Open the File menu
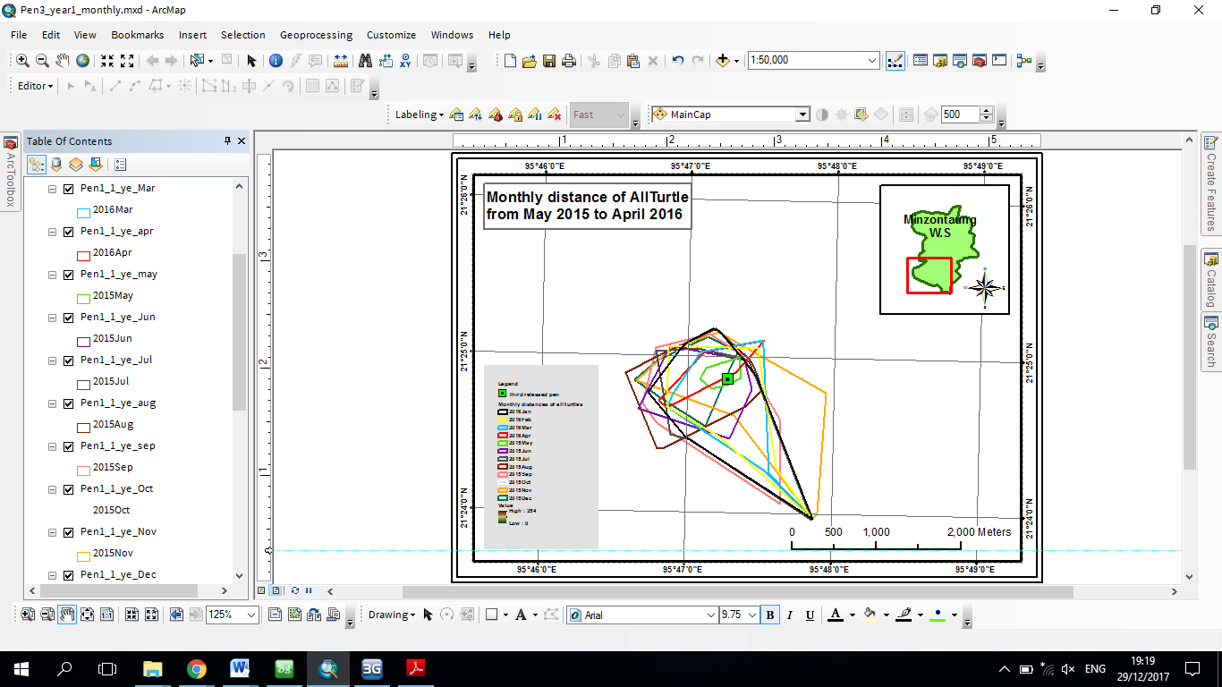Screen dimensions: 1222x687 click(19, 35)
